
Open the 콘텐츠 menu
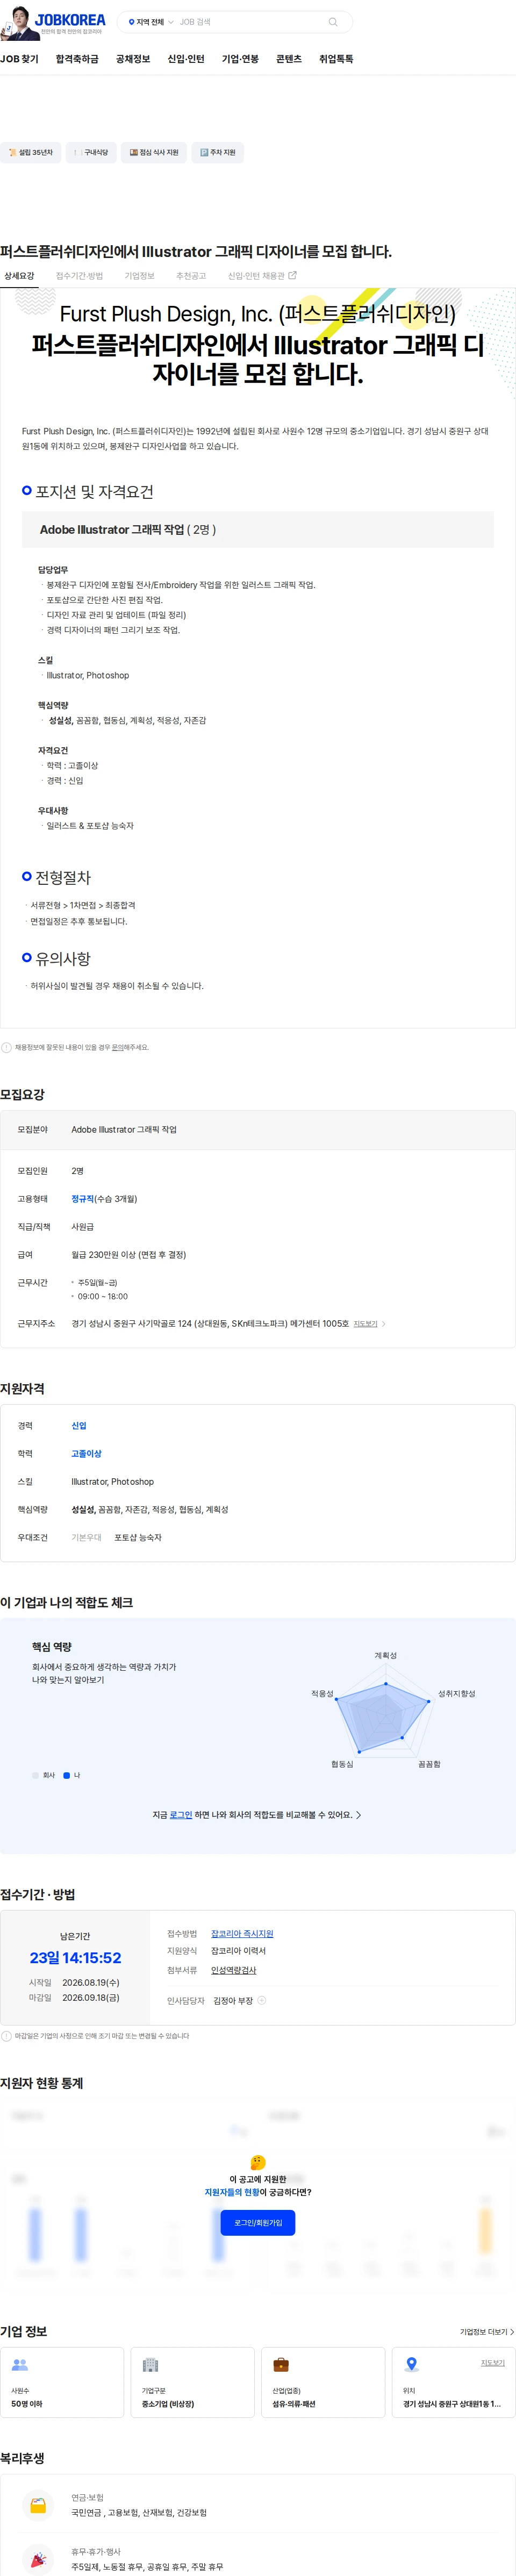(x=289, y=59)
